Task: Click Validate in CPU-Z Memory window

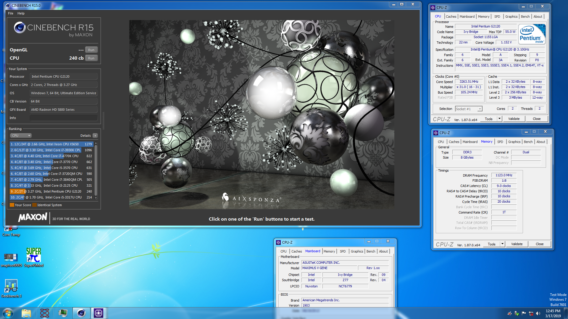Action: coord(517,244)
